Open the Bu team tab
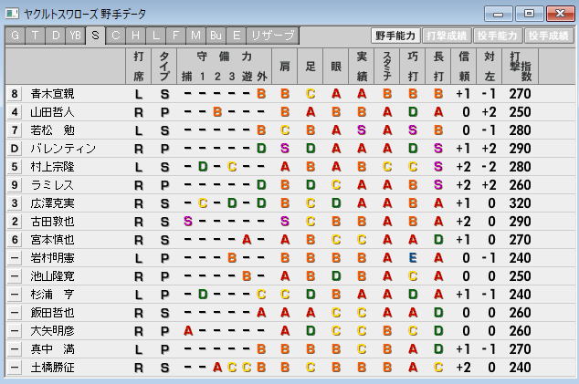 point(216,36)
